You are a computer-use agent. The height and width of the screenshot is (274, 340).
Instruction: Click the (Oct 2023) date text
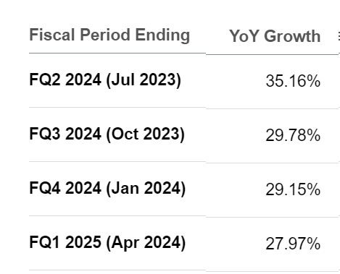pos(145,134)
